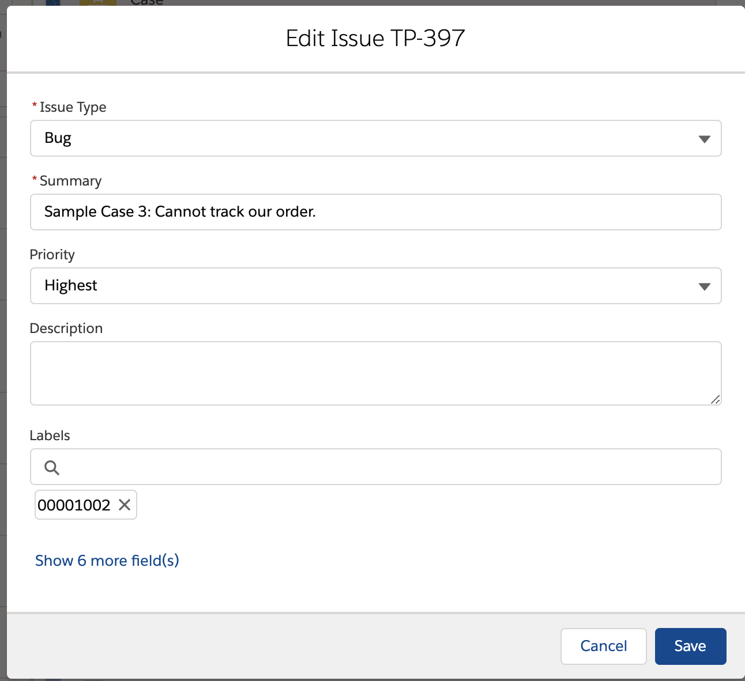Click the Description textarea resize handle
Image resolution: width=745 pixels, height=681 pixels.
[715, 399]
